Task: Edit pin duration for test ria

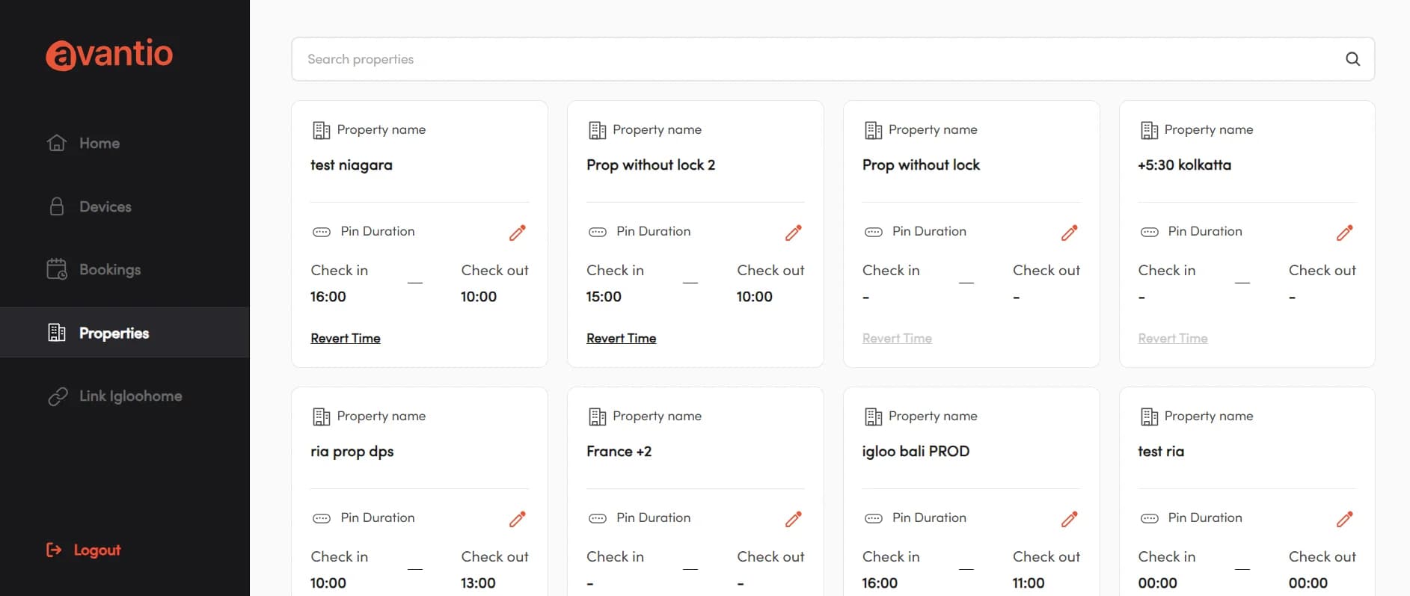Action: point(1345,519)
